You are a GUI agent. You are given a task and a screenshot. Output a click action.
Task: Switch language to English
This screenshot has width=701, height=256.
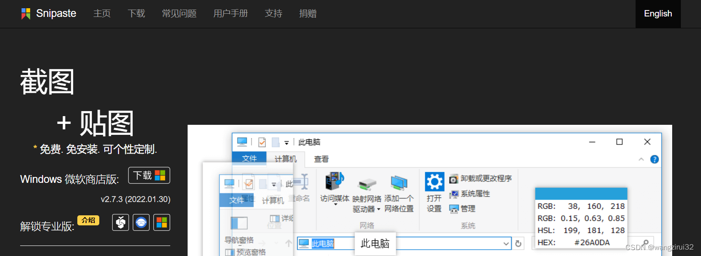[658, 14]
